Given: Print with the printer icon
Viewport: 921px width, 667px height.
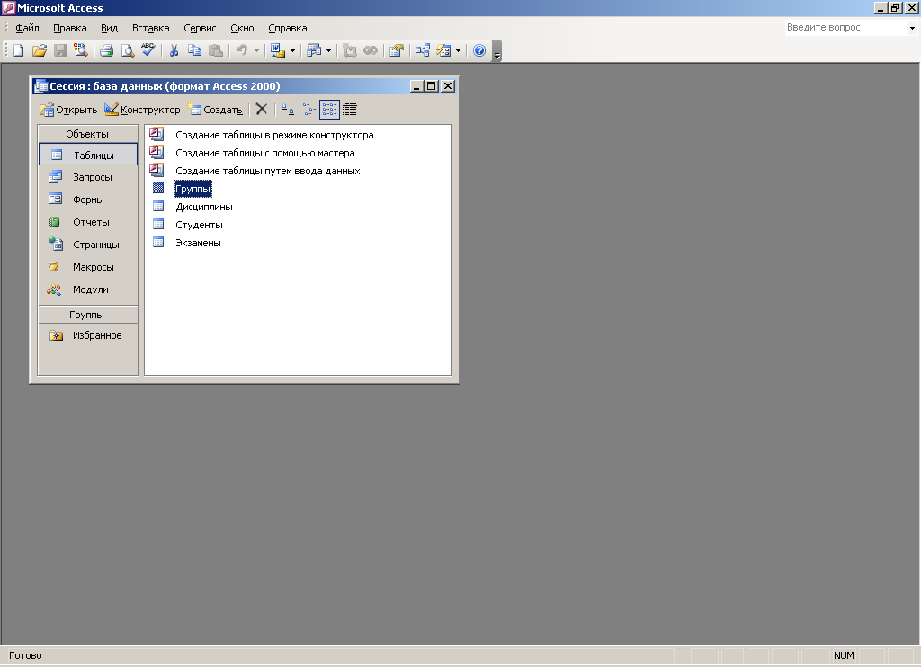Looking at the screenshot, I should pyautogui.click(x=106, y=50).
